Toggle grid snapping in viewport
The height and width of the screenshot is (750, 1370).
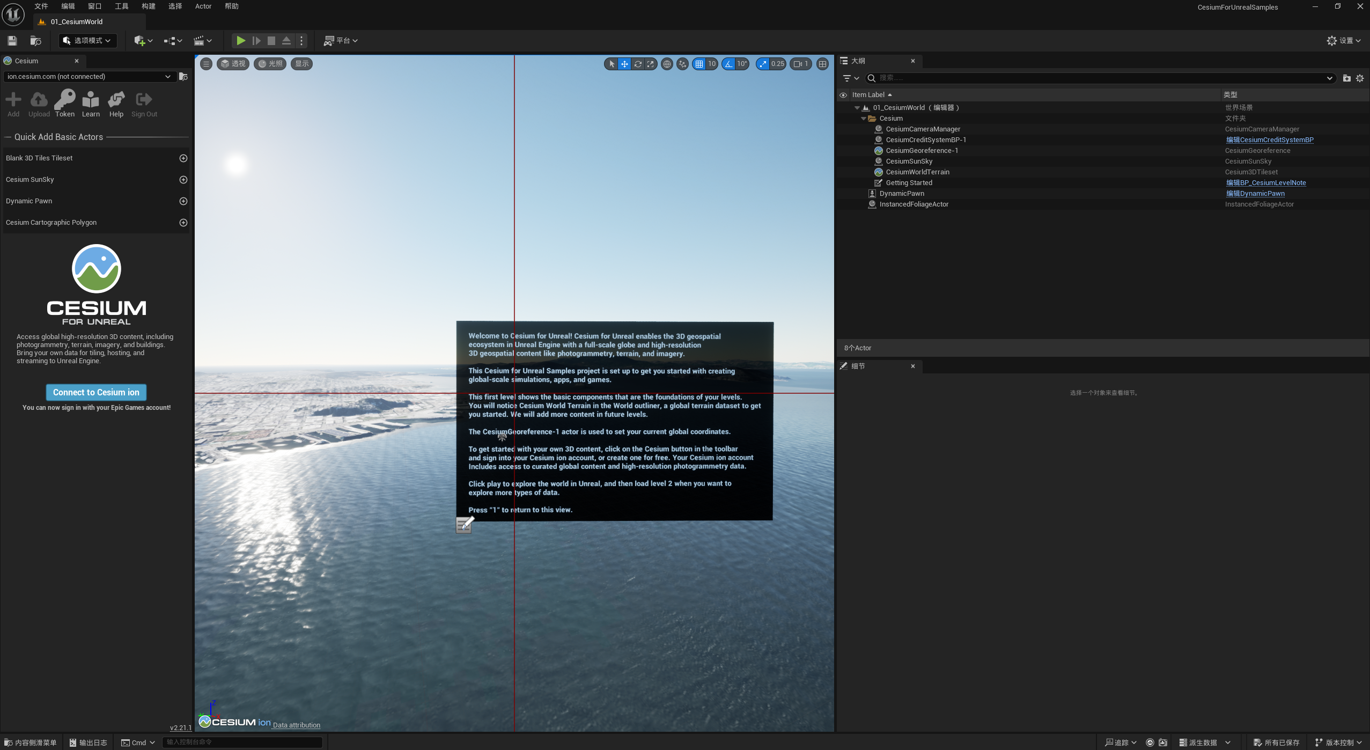coord(699,64)
